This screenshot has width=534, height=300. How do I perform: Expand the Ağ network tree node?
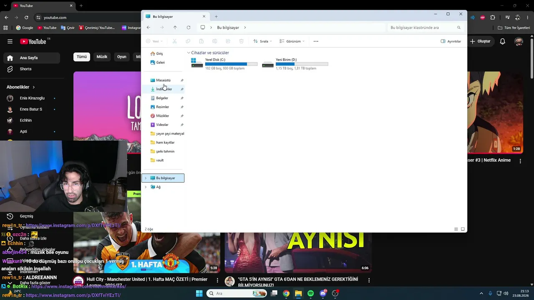(x=146, y=187)
